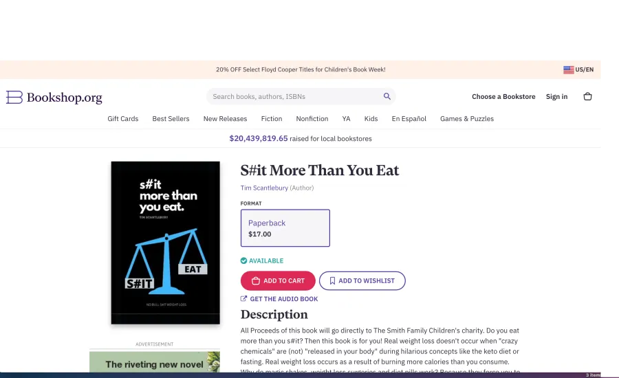Go to Best Sellers

click(171, 119)
